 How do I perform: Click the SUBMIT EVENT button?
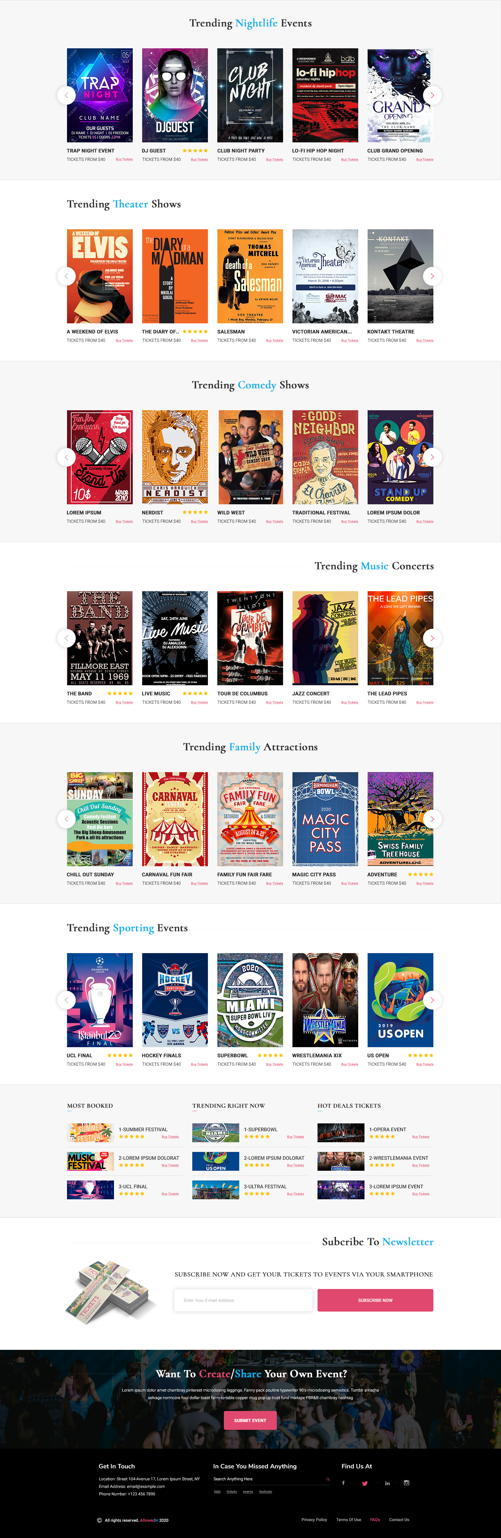pos(250,1420)
